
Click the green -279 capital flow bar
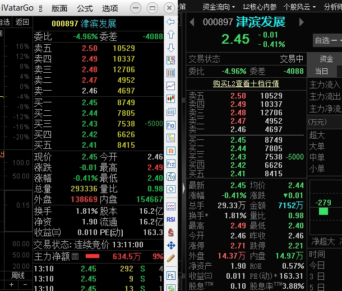click(323, 211)
